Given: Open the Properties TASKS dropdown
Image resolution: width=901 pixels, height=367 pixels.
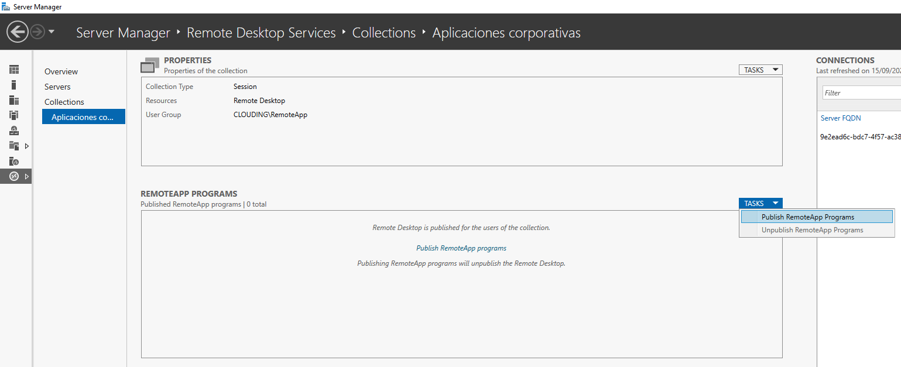Looking at the screenshot, I should pyautogui.click(x=760, y=70).
